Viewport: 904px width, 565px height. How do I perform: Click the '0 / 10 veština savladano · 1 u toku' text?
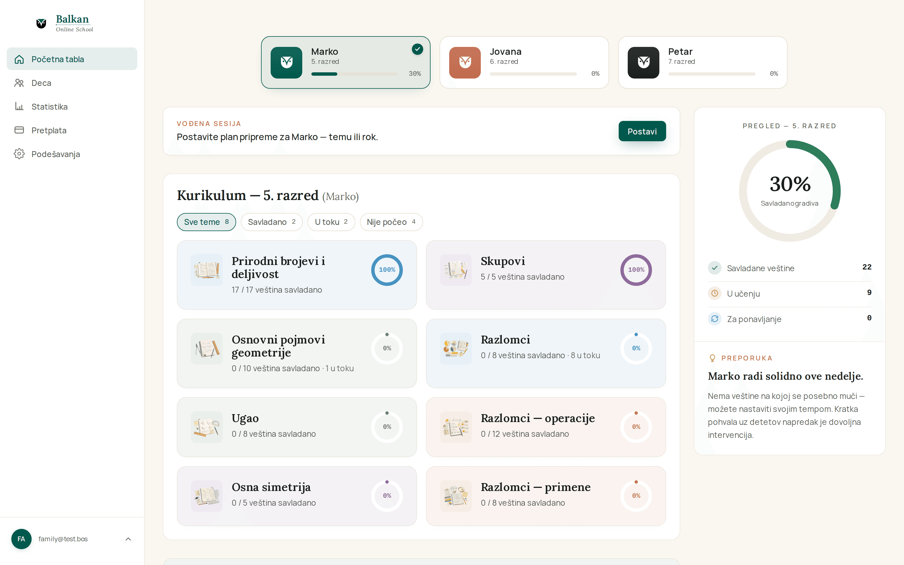(x=292, y=368)
